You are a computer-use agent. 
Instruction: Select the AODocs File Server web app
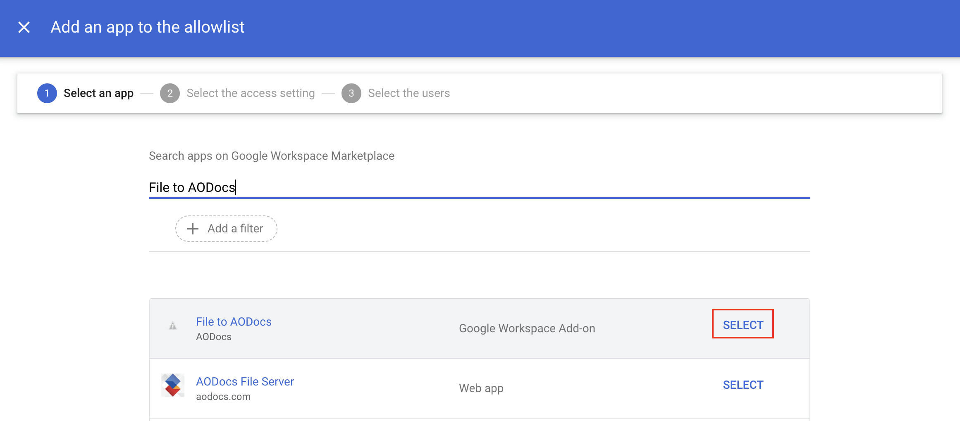pyautogui.click(x=743, y=385)
